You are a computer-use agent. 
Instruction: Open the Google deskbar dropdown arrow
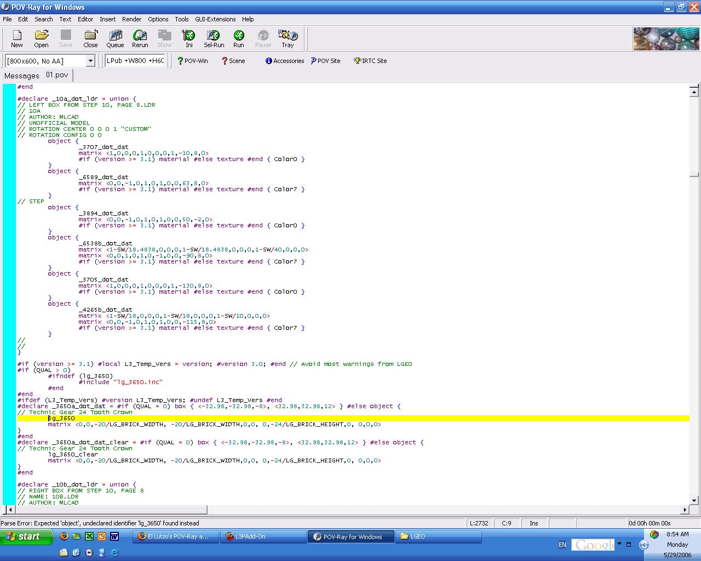point(619,544)
